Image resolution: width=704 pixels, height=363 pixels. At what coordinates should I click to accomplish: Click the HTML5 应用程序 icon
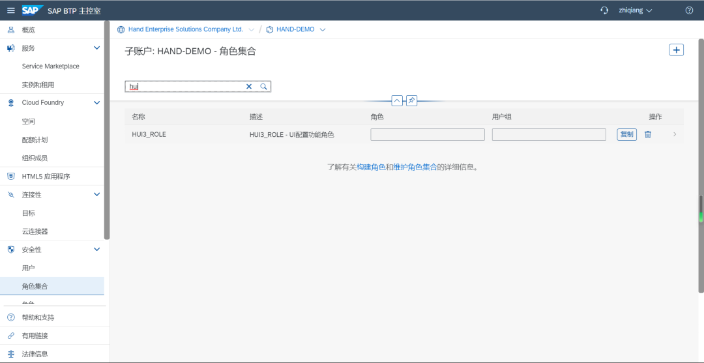pos(11,177)
